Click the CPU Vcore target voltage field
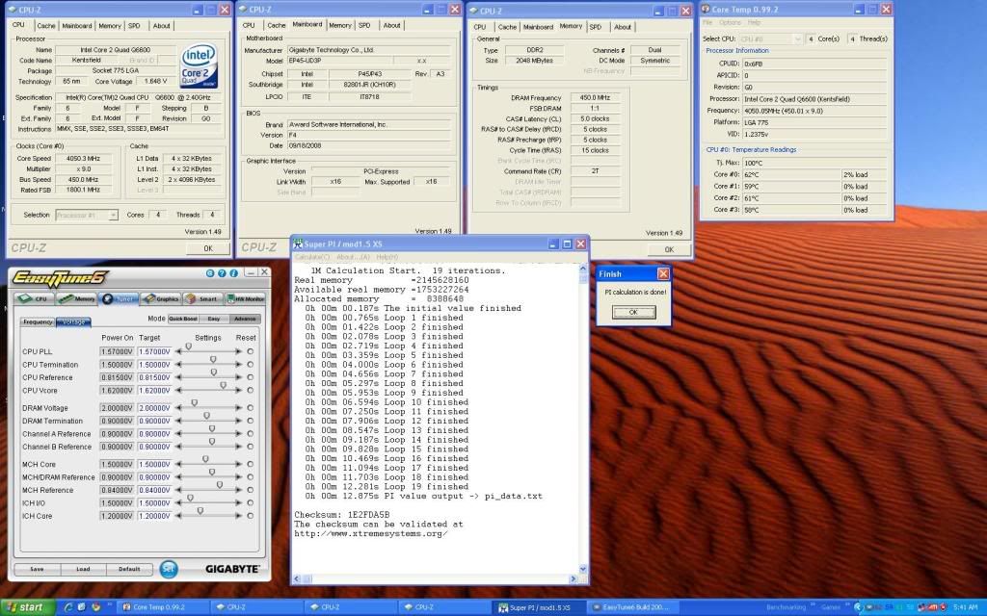The width and height of the screenshot is (987, 616). (x=154, y=391)
